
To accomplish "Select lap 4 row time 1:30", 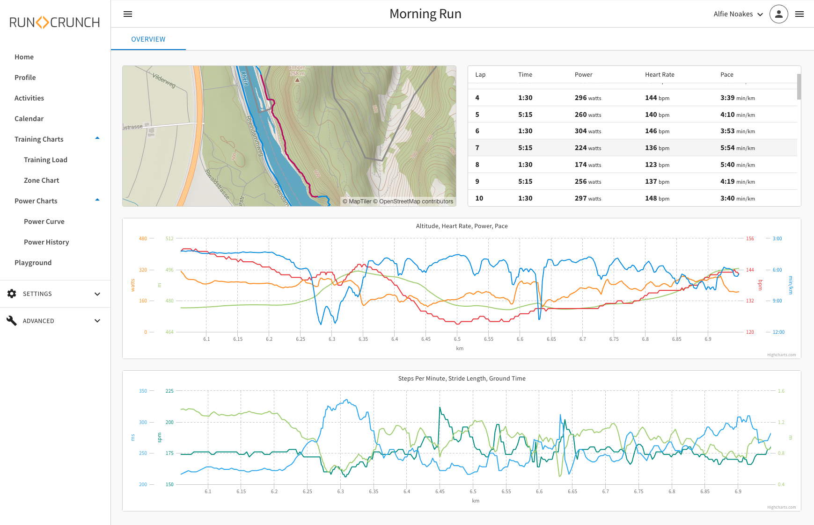I will pos(525,98).
